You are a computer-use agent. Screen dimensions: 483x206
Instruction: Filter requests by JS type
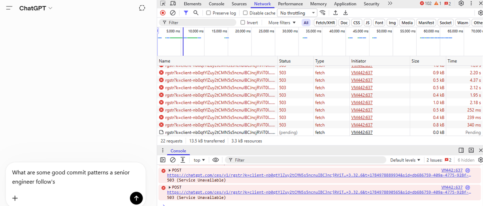click(367, 22)
